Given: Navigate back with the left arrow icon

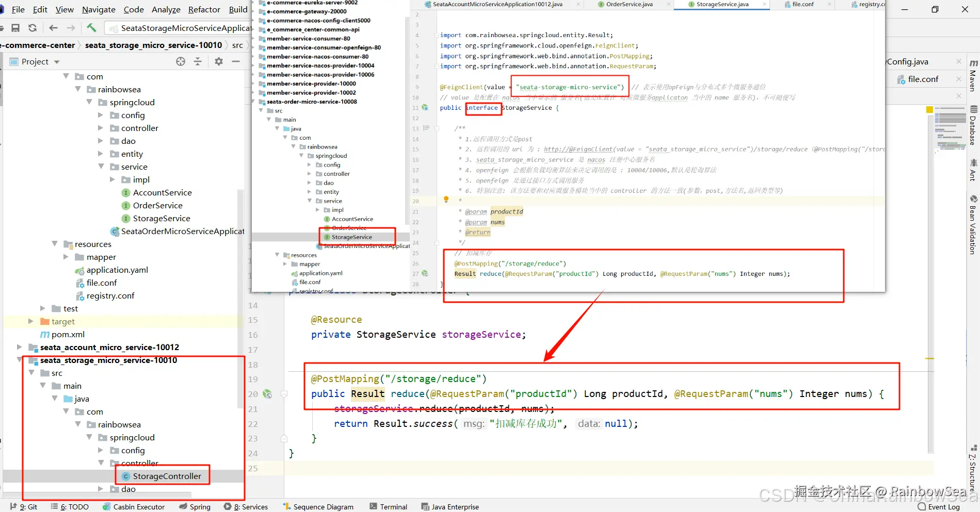Looking at the screenshot, I should pyautogui.click(x=53, y=28).
